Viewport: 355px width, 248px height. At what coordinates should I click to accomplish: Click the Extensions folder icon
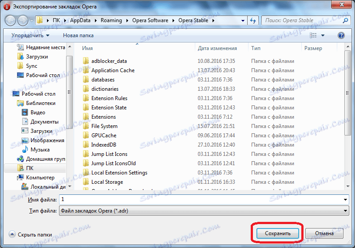pyautogui.click(x=86, y=117)
